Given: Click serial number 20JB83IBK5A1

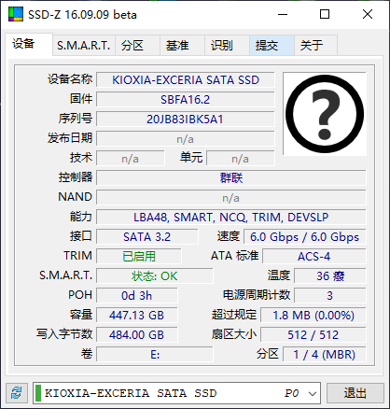Looking at the screenshot, I should click(186, 120).
